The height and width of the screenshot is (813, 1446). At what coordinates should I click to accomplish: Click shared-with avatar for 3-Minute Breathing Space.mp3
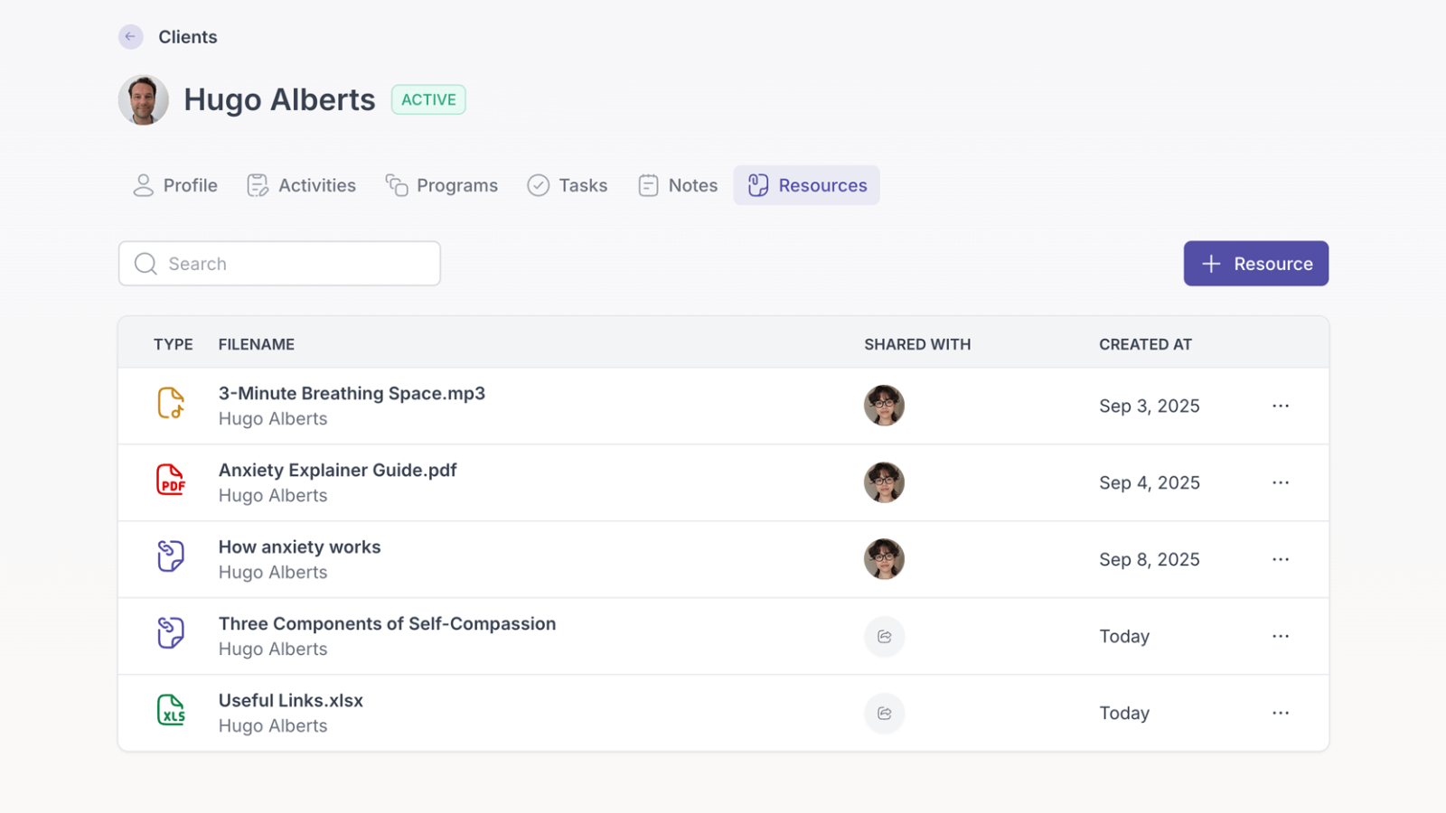[x=884, y=406]
